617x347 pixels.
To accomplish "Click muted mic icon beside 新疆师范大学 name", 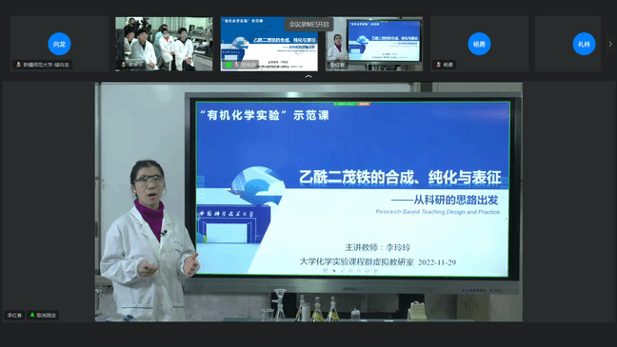I will pyautogui.click(x=18, y=65).
